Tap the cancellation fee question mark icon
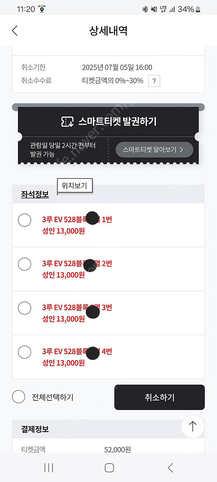The height and width of the screenshot is (482, 217). tap(154, 81)
